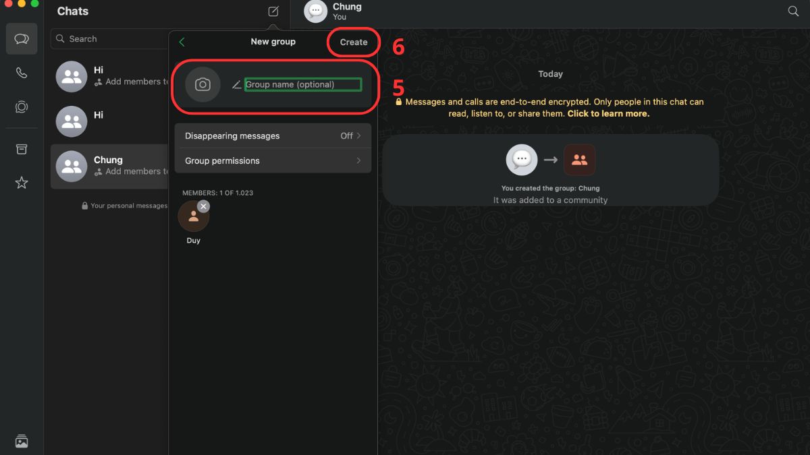Click the Today date label
Image resolution: width=810 pixels, height=455 pixels.
click(550, 74)
